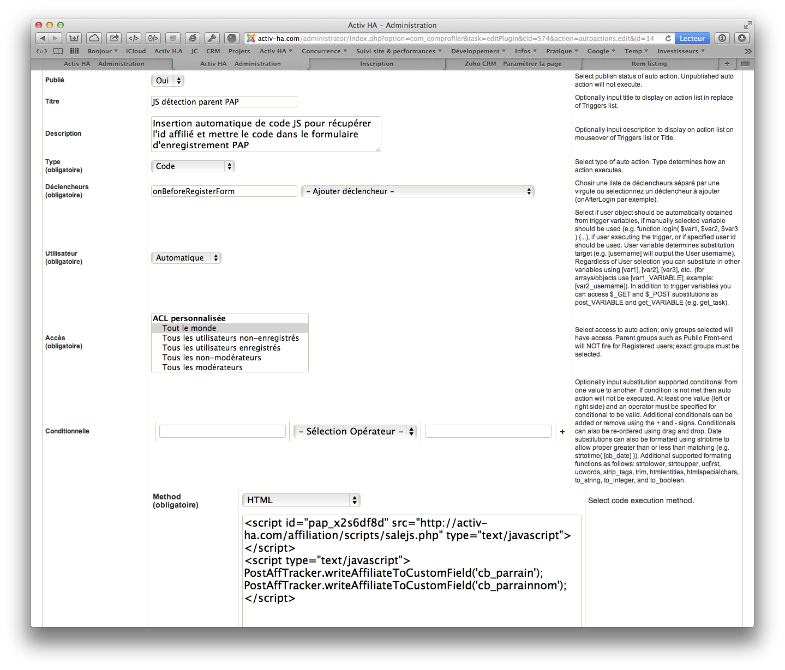The width and height of the screenshot is (785, 670).
Task: Open the CRM bookmark
Action: [213, 51]
